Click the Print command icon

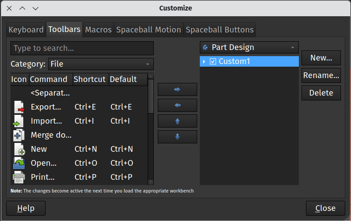pyautogui.click(x=19, y=177)
